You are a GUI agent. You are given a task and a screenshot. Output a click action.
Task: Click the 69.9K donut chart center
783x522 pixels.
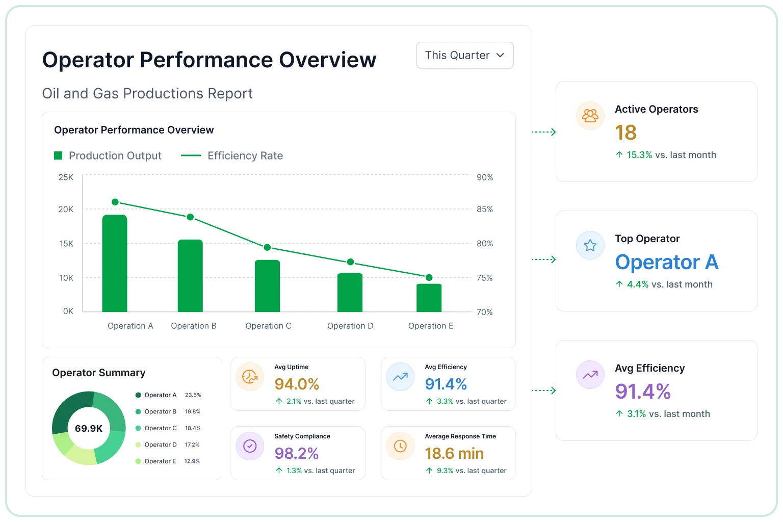tap(89, 428)
